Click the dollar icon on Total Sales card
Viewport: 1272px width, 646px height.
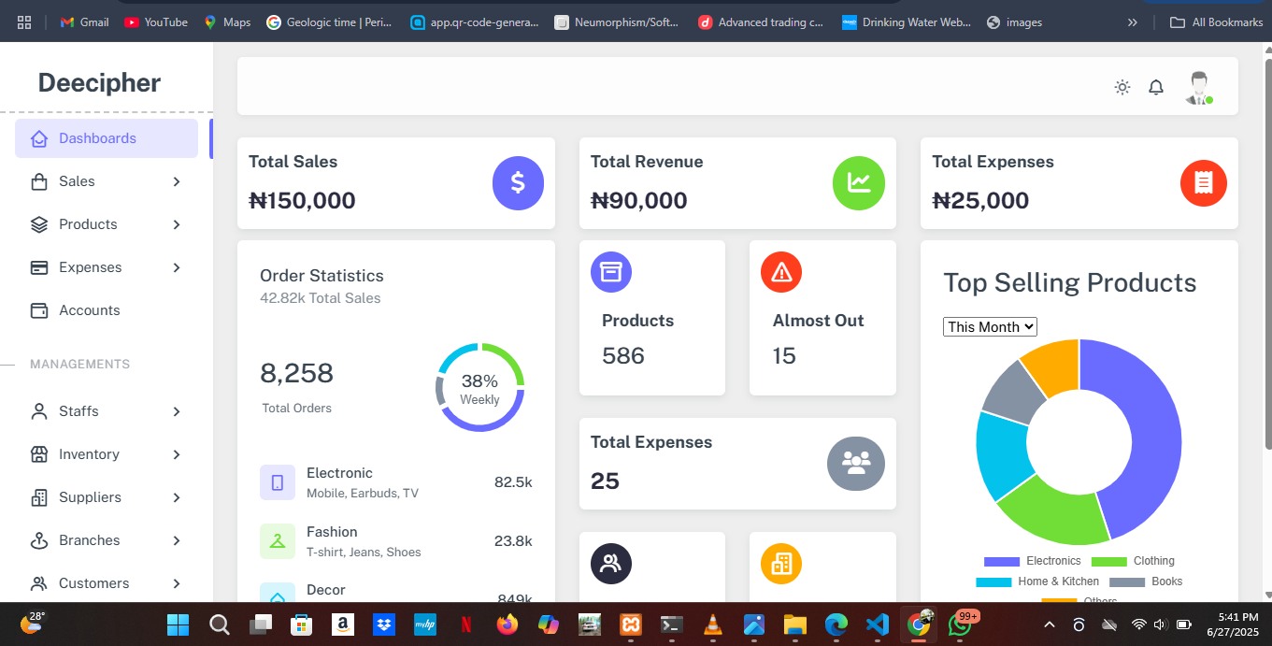[x=518, y=183]
